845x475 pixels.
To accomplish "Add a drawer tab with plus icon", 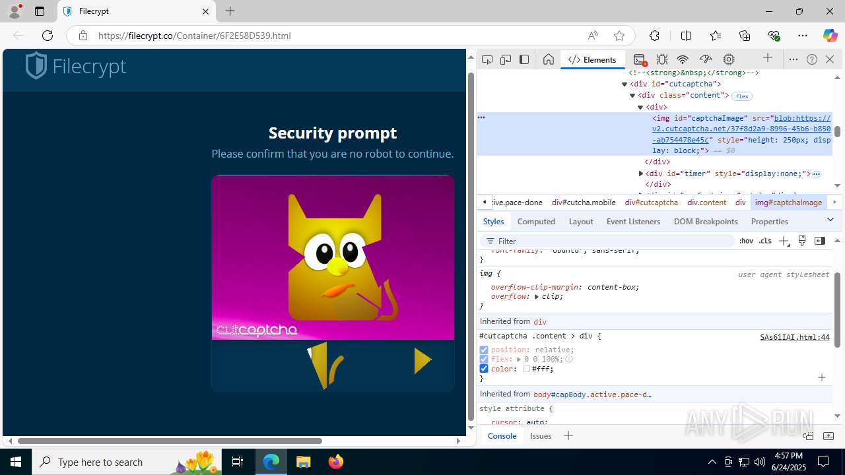I will [568, 435].
